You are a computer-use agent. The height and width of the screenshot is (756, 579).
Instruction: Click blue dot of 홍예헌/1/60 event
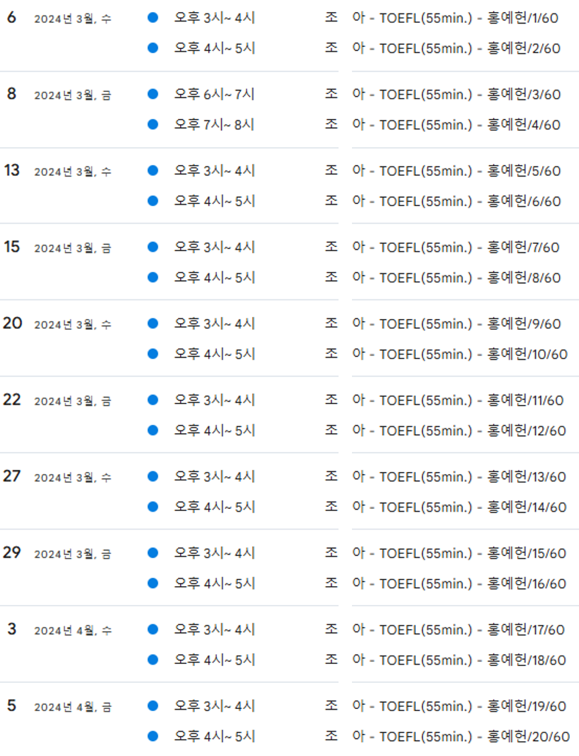coord(153,17)
